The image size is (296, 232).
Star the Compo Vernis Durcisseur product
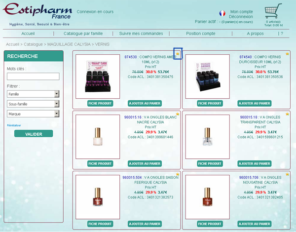[x=287, y=53]
